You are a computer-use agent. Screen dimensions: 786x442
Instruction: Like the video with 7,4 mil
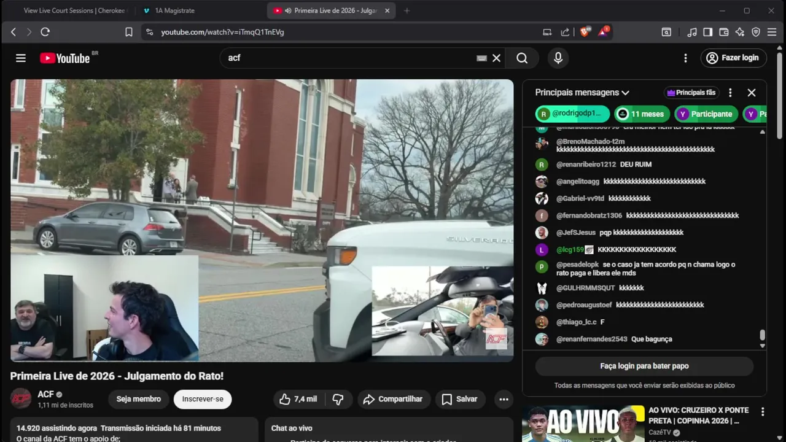(x=298, y=399)
